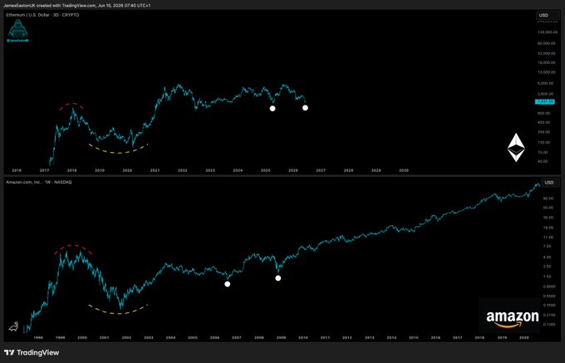
Task: Click the highlighted current price tag on the Ethereum scale
Action: pos(545,102)
